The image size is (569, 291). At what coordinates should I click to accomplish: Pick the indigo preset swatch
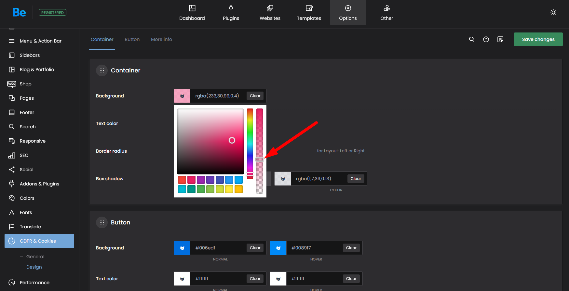pos(220,180)
